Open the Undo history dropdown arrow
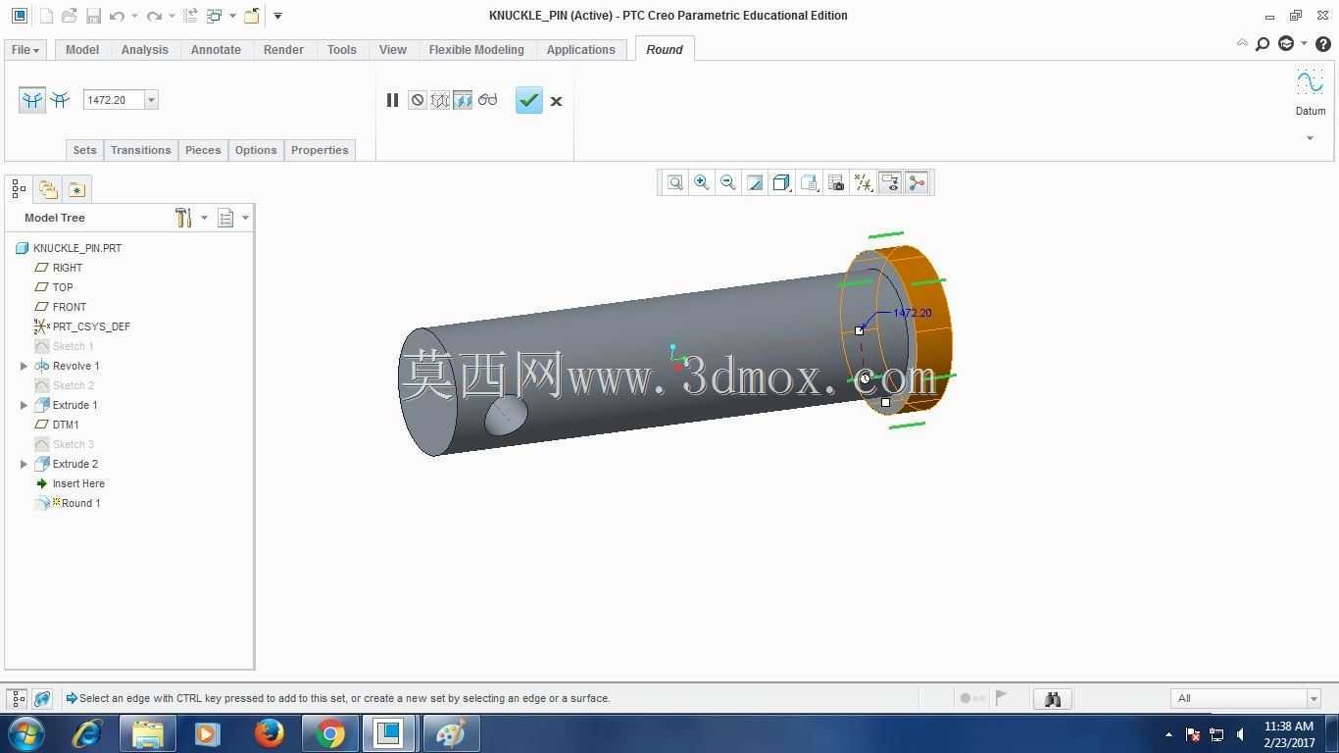This screenshot has width=1339, height=753. pyautogui.click(x=134, y=16)
